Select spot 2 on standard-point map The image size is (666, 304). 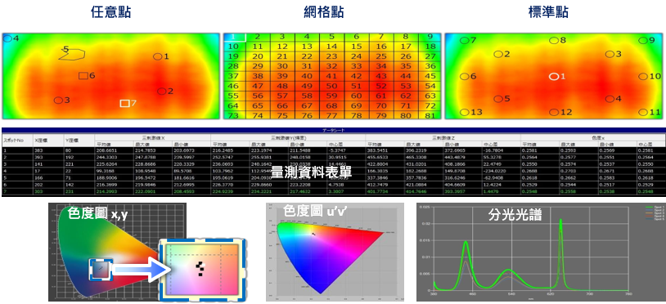click(498, 54)
